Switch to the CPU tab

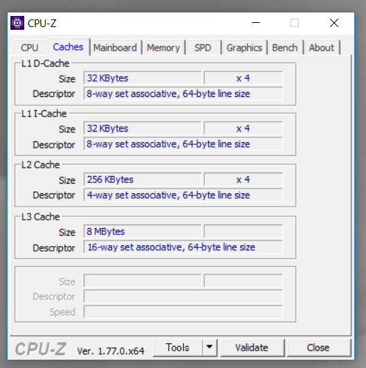coord(30,48)
